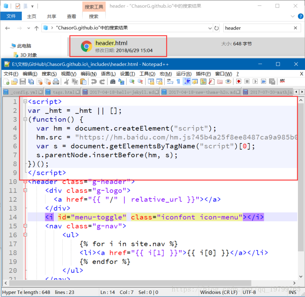Toggle the Show Indent Guide icon
The height and width of the screenshot is (297, 305).
(187, 82)
